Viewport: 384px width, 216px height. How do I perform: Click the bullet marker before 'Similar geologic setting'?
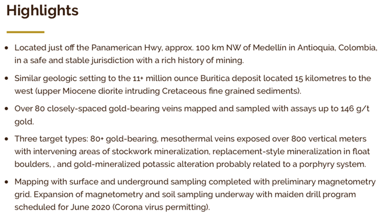coord(6,78)
